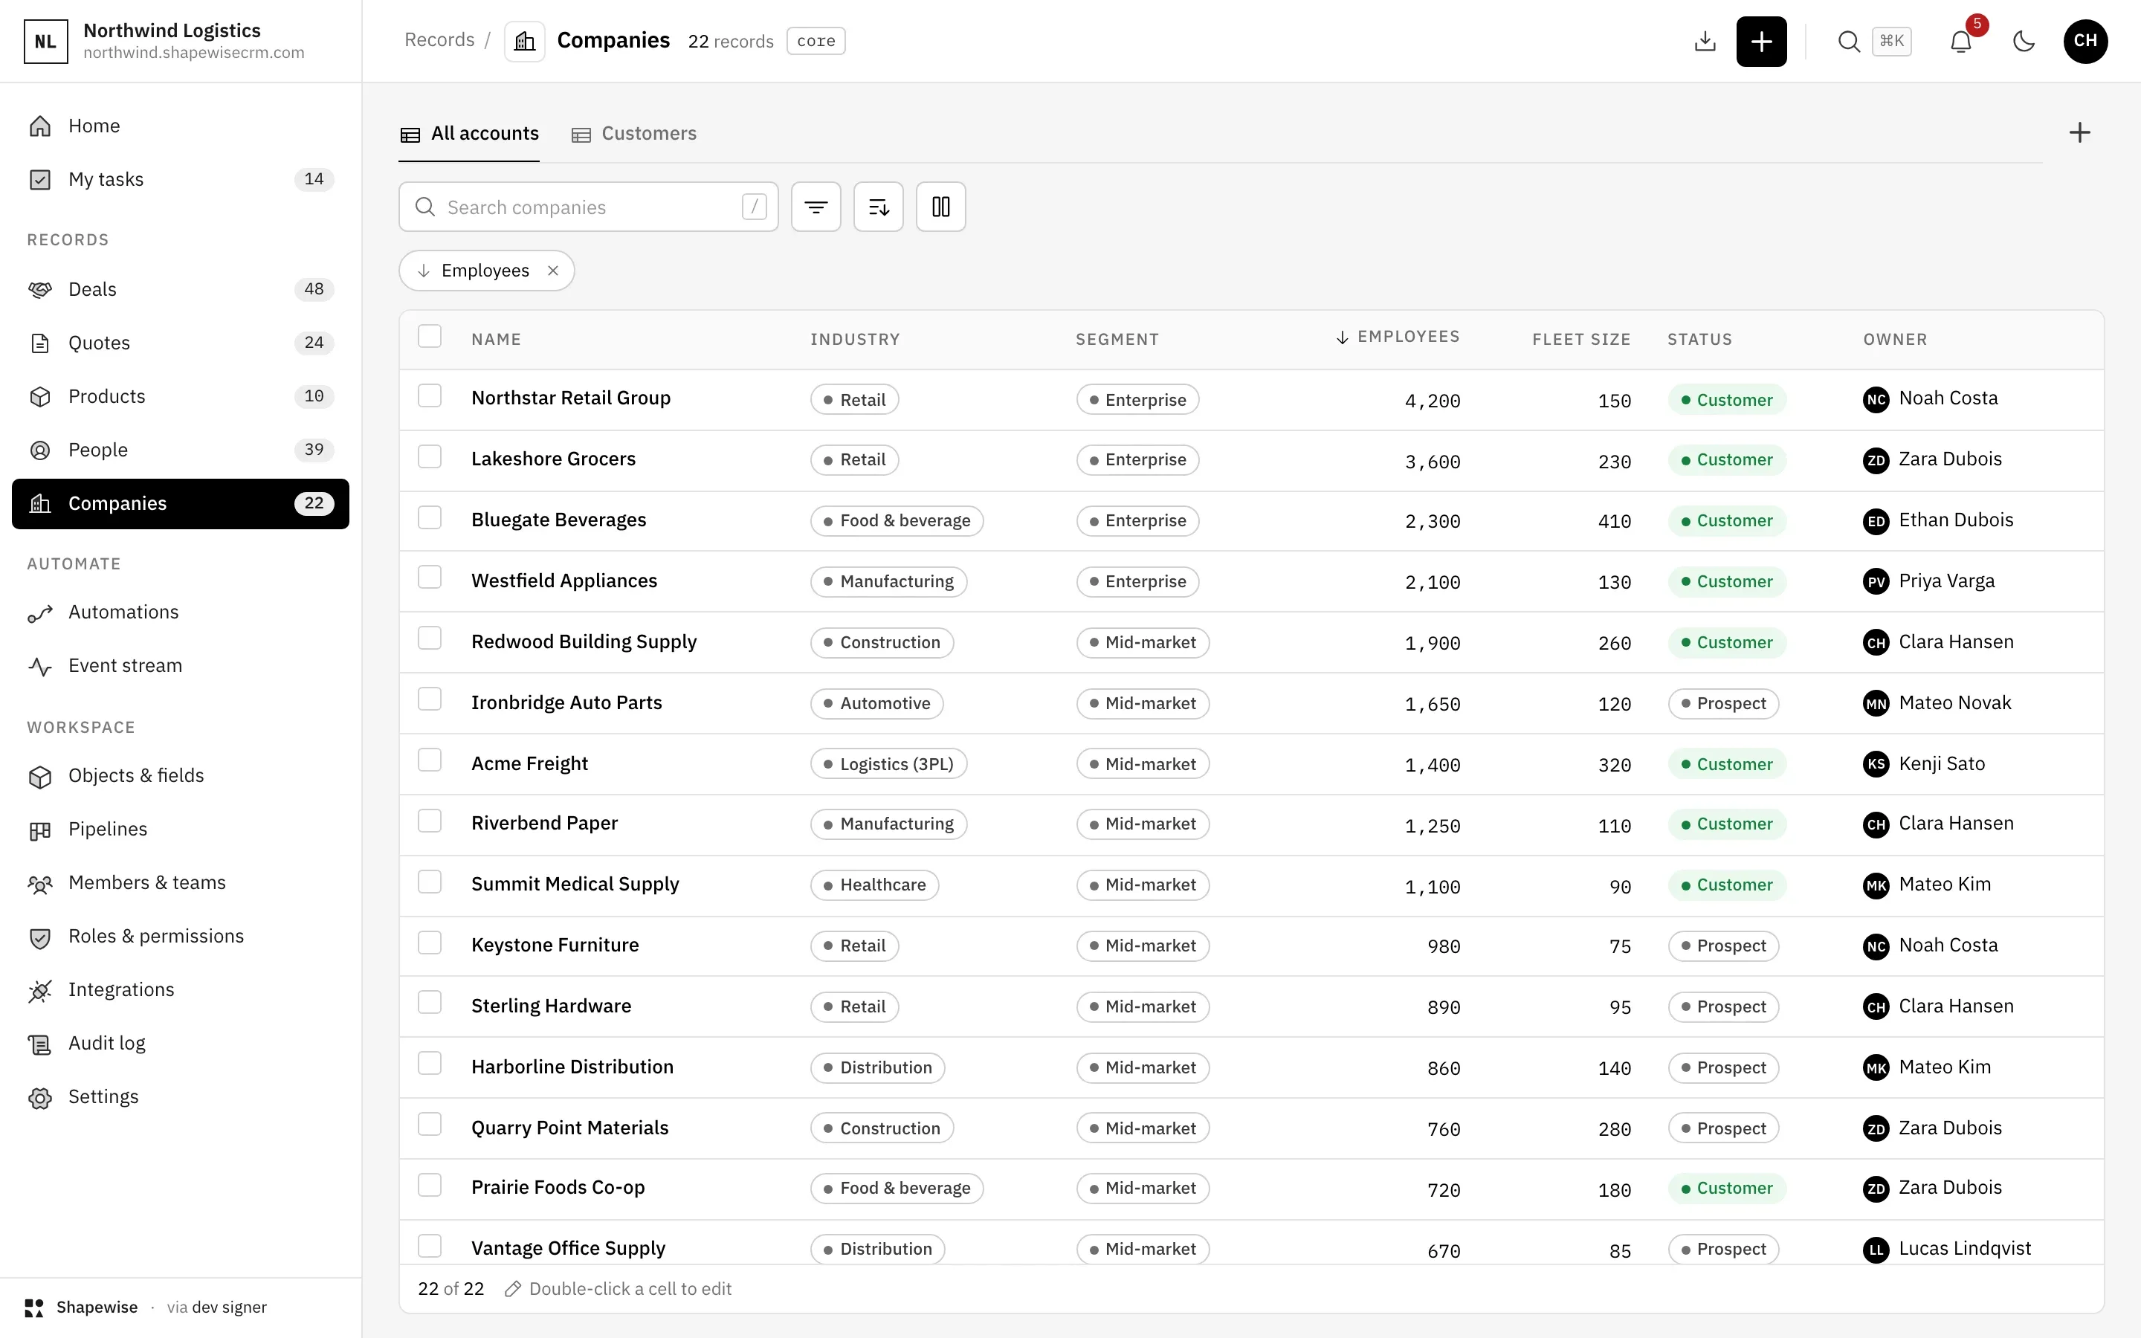Viewport: 2141px width, 1338px height.
Task: Click the Fleet Size column header
Action: (x=1581, y=340)
